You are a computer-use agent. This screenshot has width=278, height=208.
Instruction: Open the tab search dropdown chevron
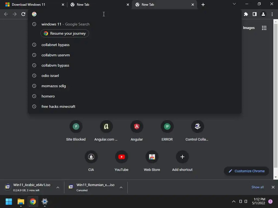click(234, 4)
